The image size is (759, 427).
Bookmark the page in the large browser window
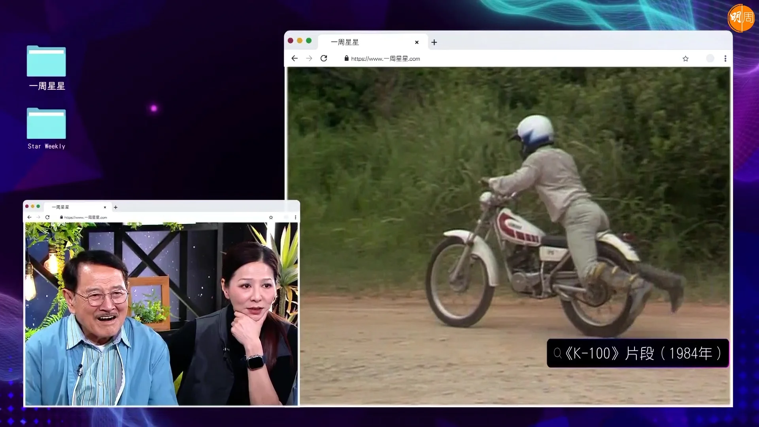685,59
